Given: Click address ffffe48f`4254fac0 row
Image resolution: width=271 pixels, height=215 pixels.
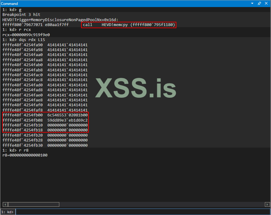Looking at the screenshot, I should (x=45, y=75).
